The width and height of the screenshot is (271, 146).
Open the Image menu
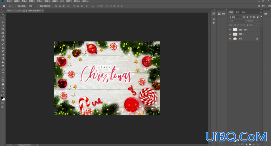tap(24, 1)
